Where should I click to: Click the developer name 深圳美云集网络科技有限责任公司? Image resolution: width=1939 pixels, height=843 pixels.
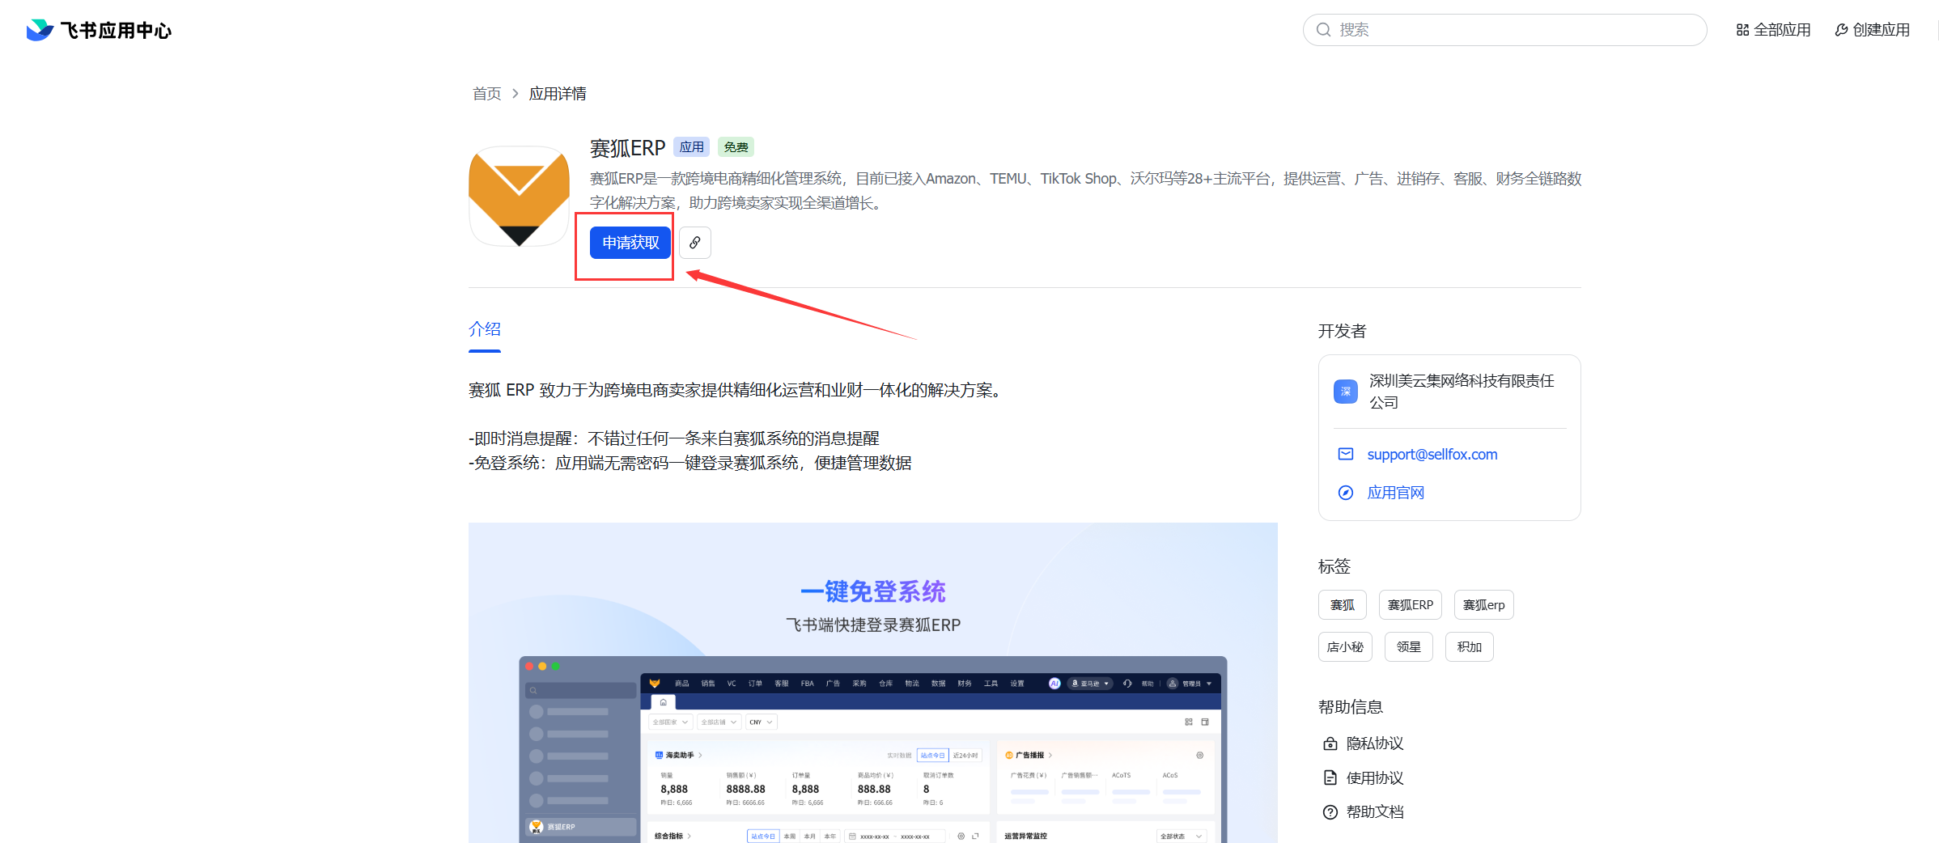click(x=1462, y=392)
